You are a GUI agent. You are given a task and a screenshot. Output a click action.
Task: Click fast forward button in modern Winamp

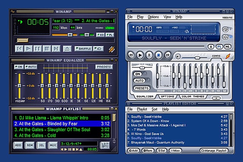point(167,55)
